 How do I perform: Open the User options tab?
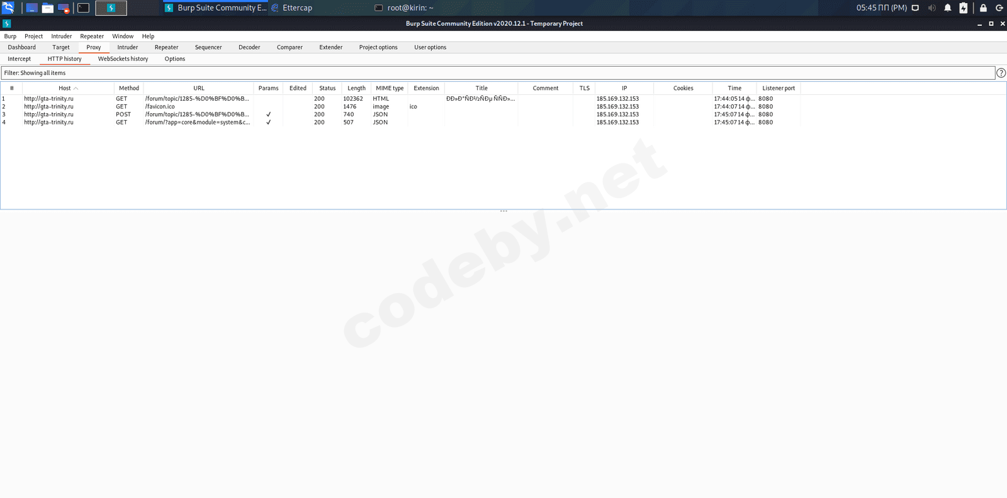[430, 47]
